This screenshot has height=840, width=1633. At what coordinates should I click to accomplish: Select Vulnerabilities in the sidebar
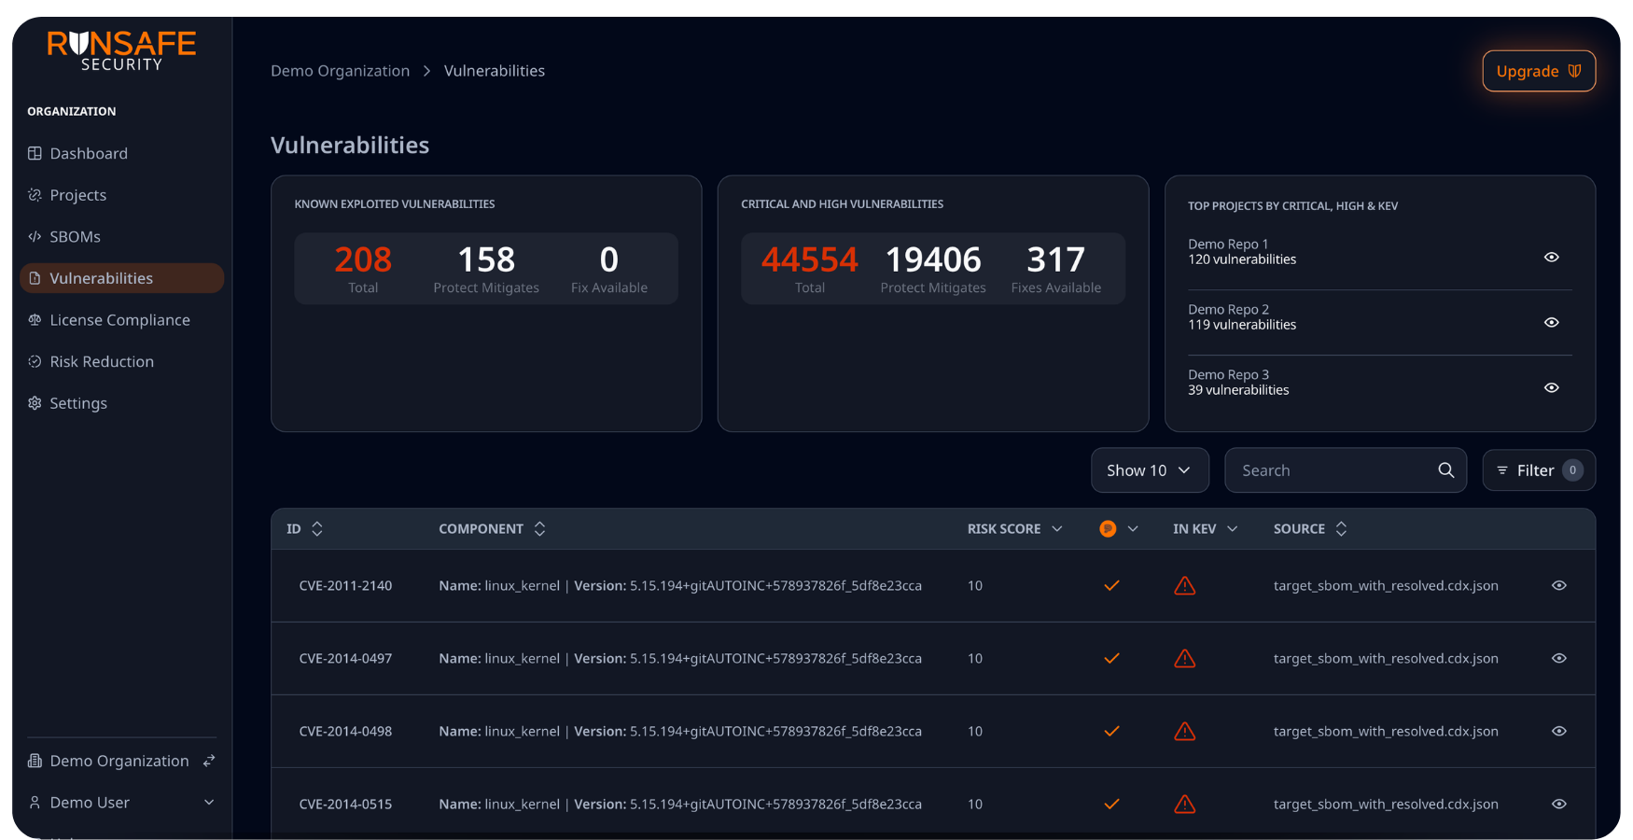tap(121, 278)
